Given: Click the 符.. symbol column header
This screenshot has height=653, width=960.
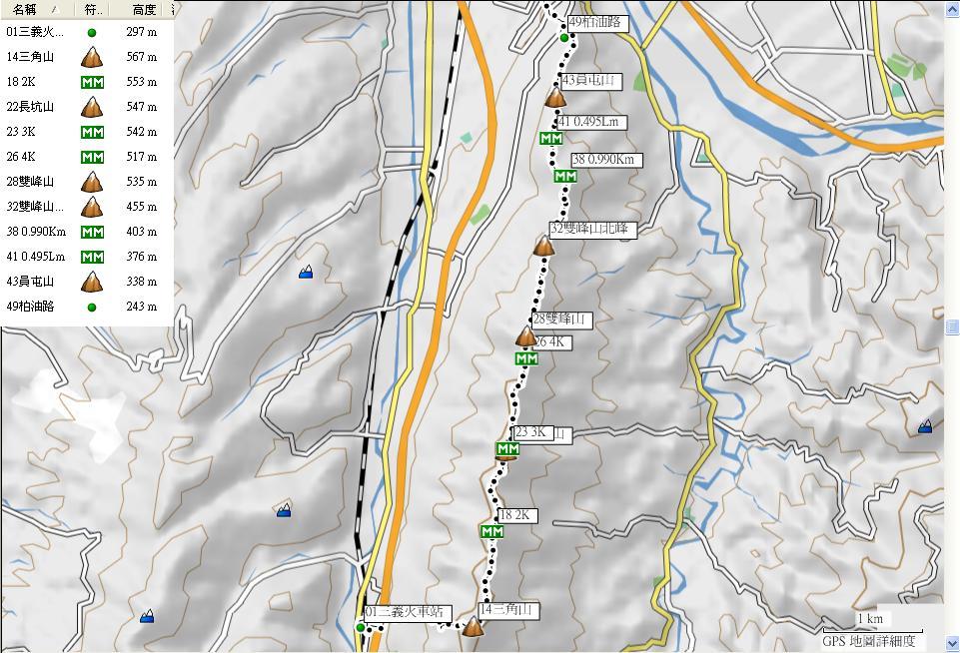Looking at the screenshot, I should [92, 9].
